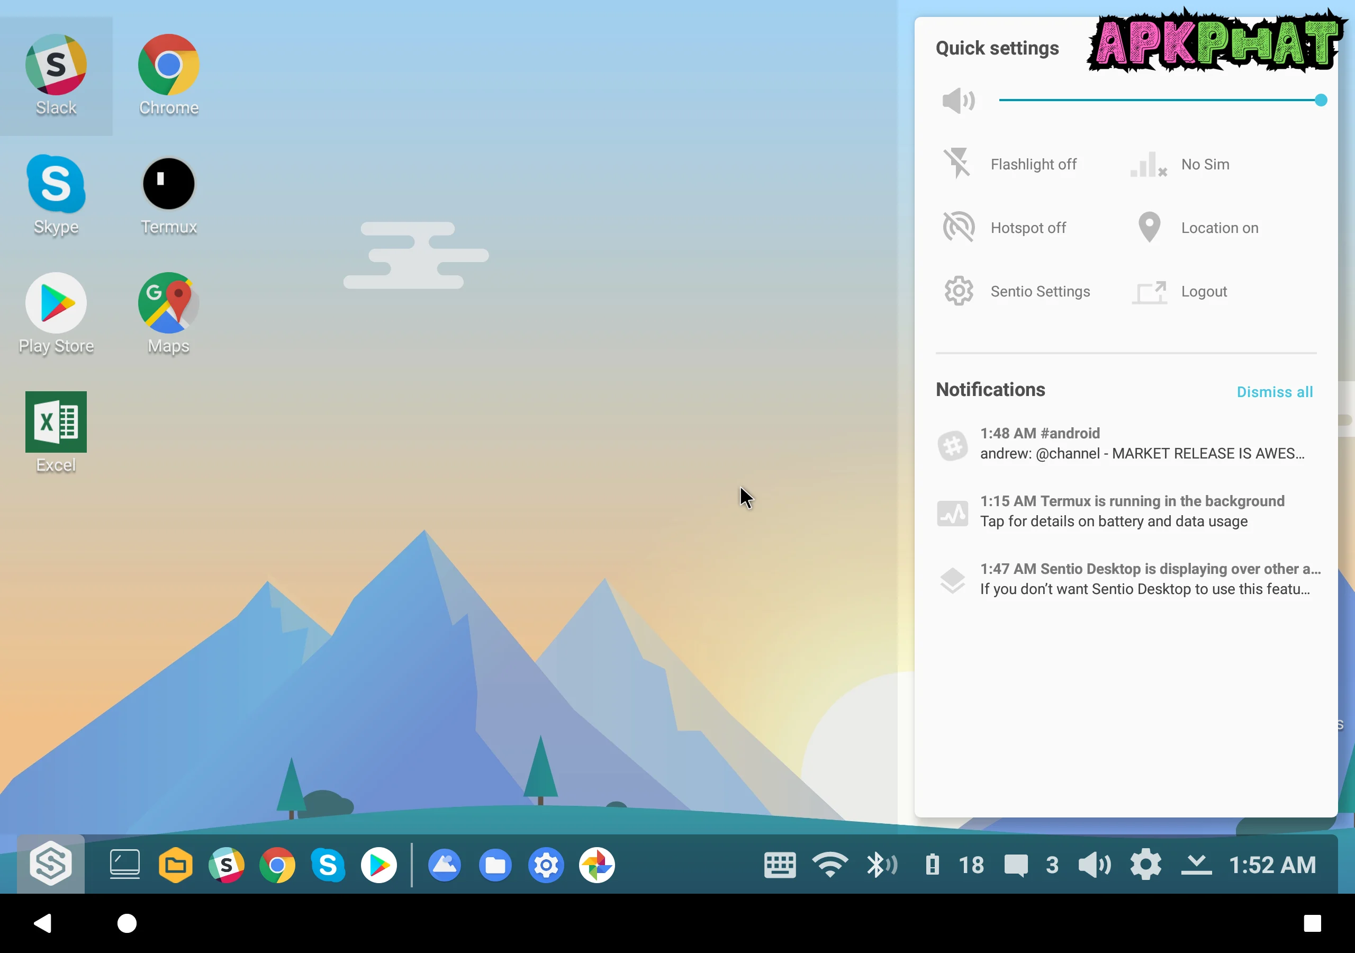Click the Wi-Fi icon in taskbar

click(x=830, y=865)
